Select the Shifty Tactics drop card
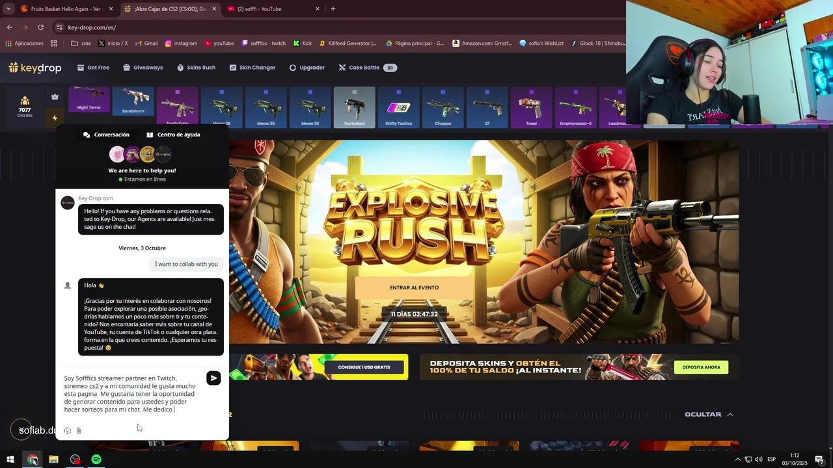Image resolution: width=833 pixels, height=468 pixels. click(x=399, y=107)
